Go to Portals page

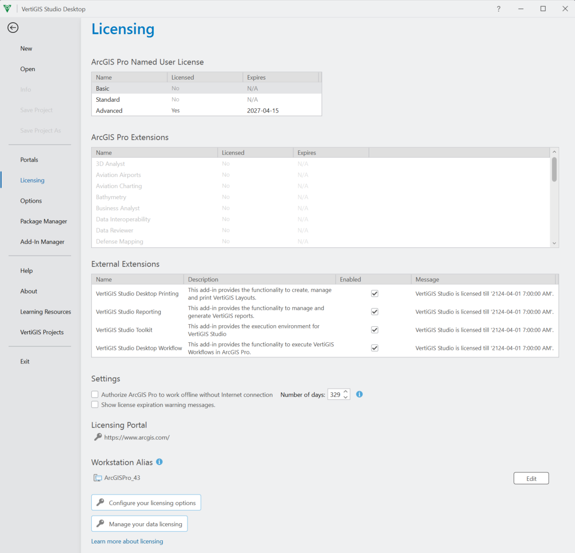point(29,159)
